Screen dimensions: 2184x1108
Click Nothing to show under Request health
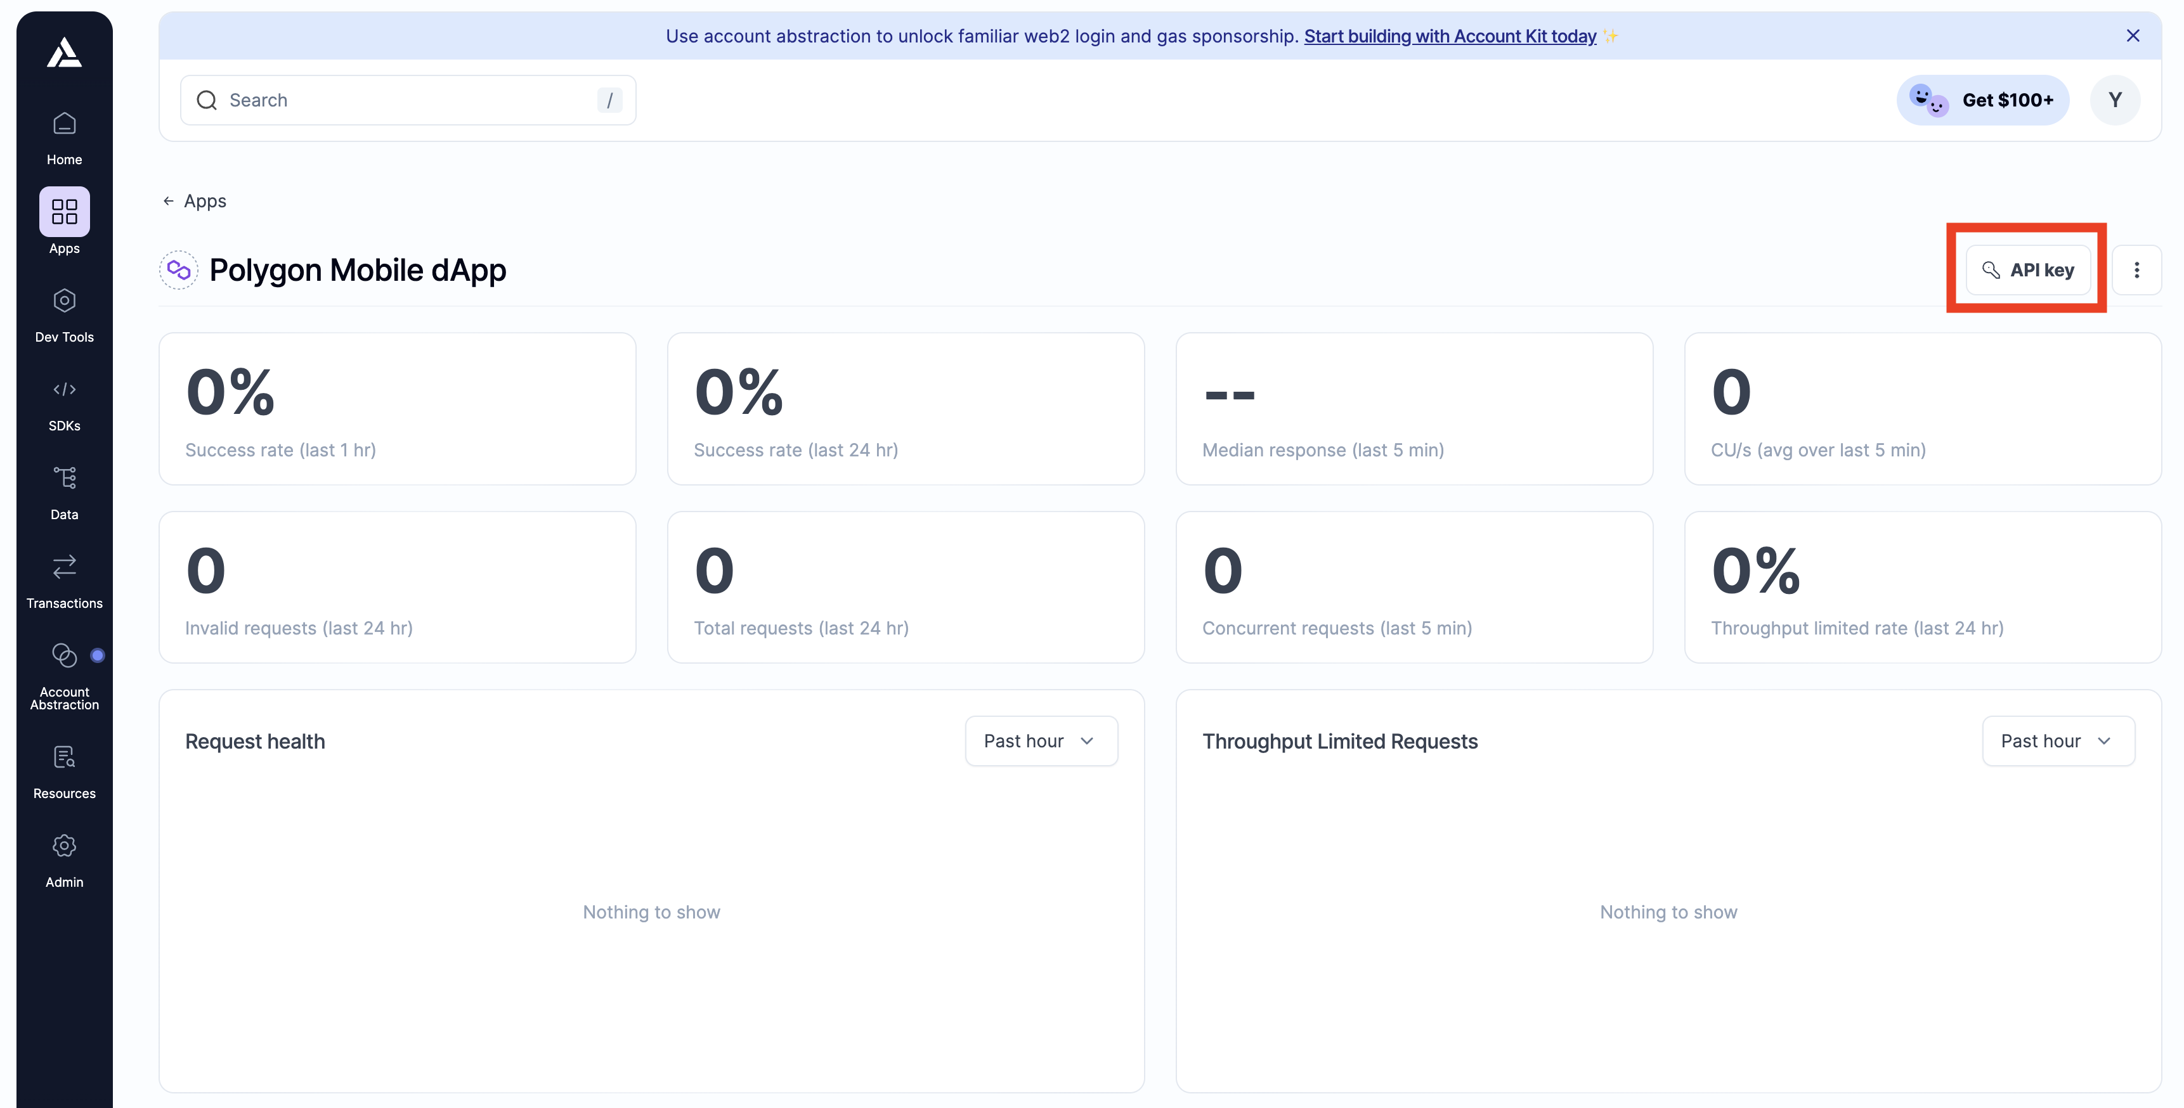651,912
